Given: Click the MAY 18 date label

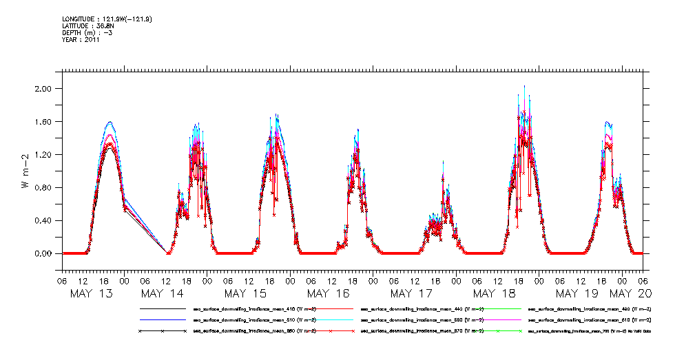Looking at the screenshot, I should 495,293.
